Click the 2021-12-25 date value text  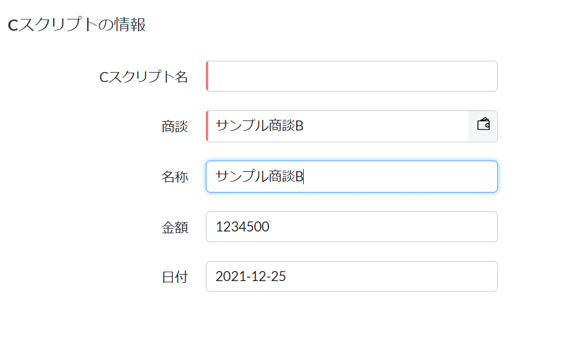pos(250,276)
